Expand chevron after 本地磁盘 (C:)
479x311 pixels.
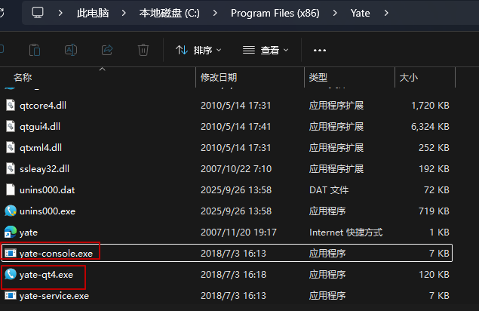[x=215, y=13]
